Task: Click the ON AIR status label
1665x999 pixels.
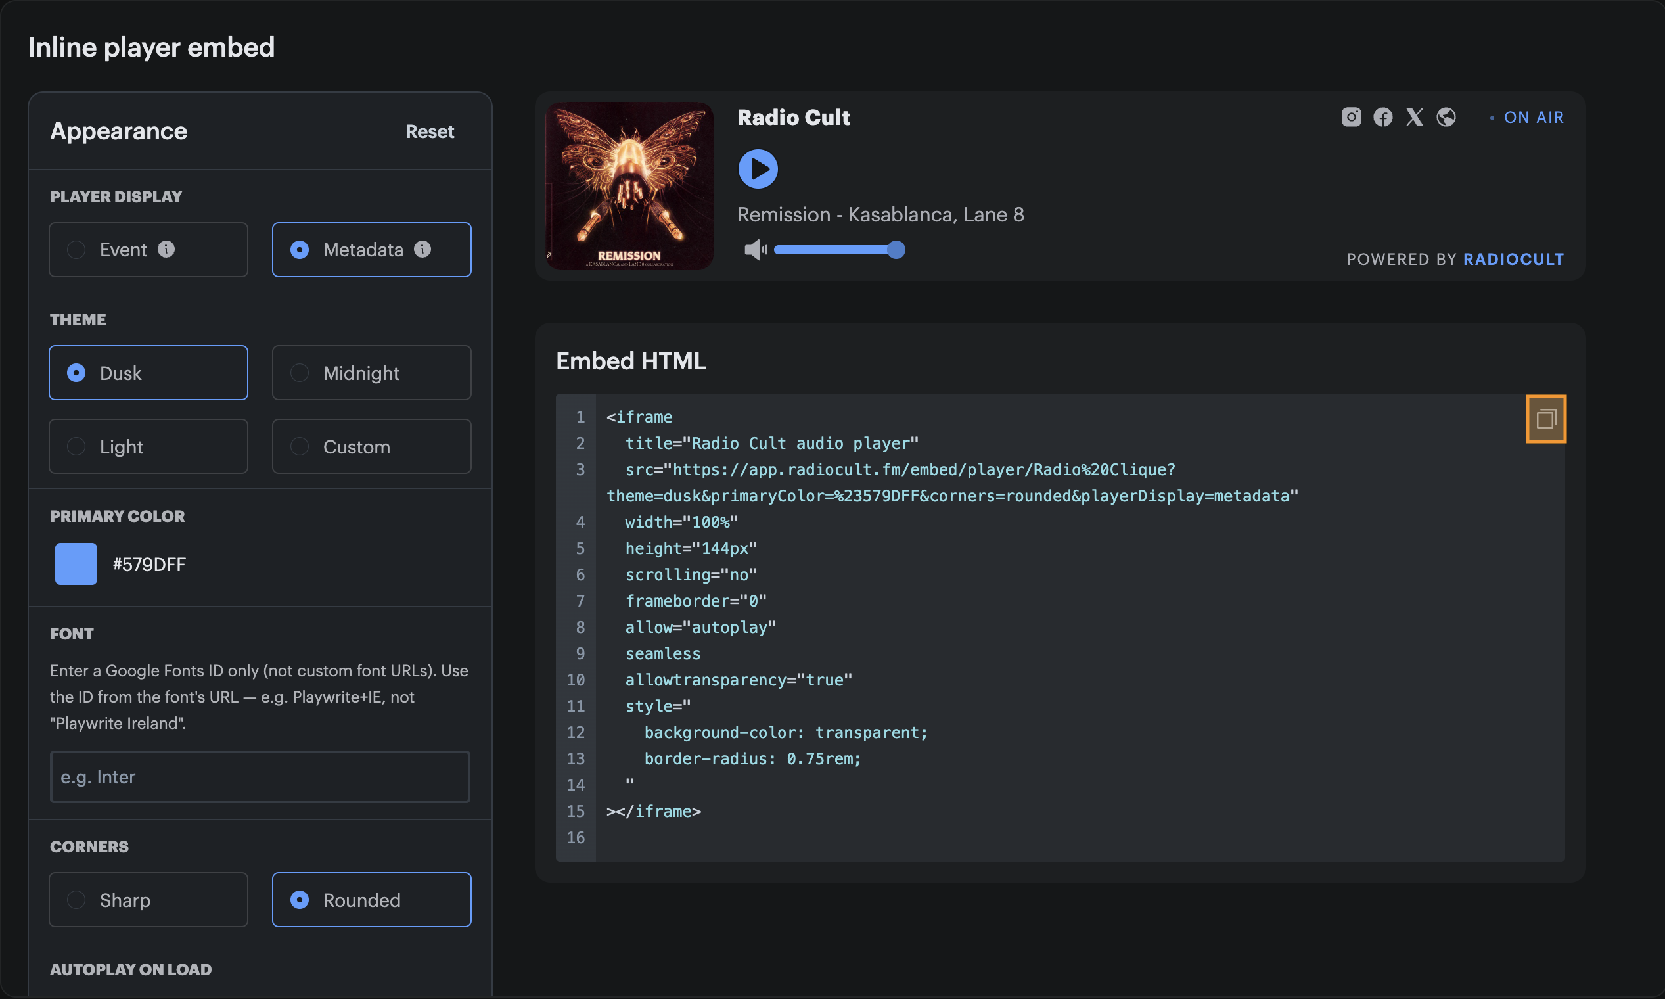Action: pyautogui.click(x=1533, y=117)
